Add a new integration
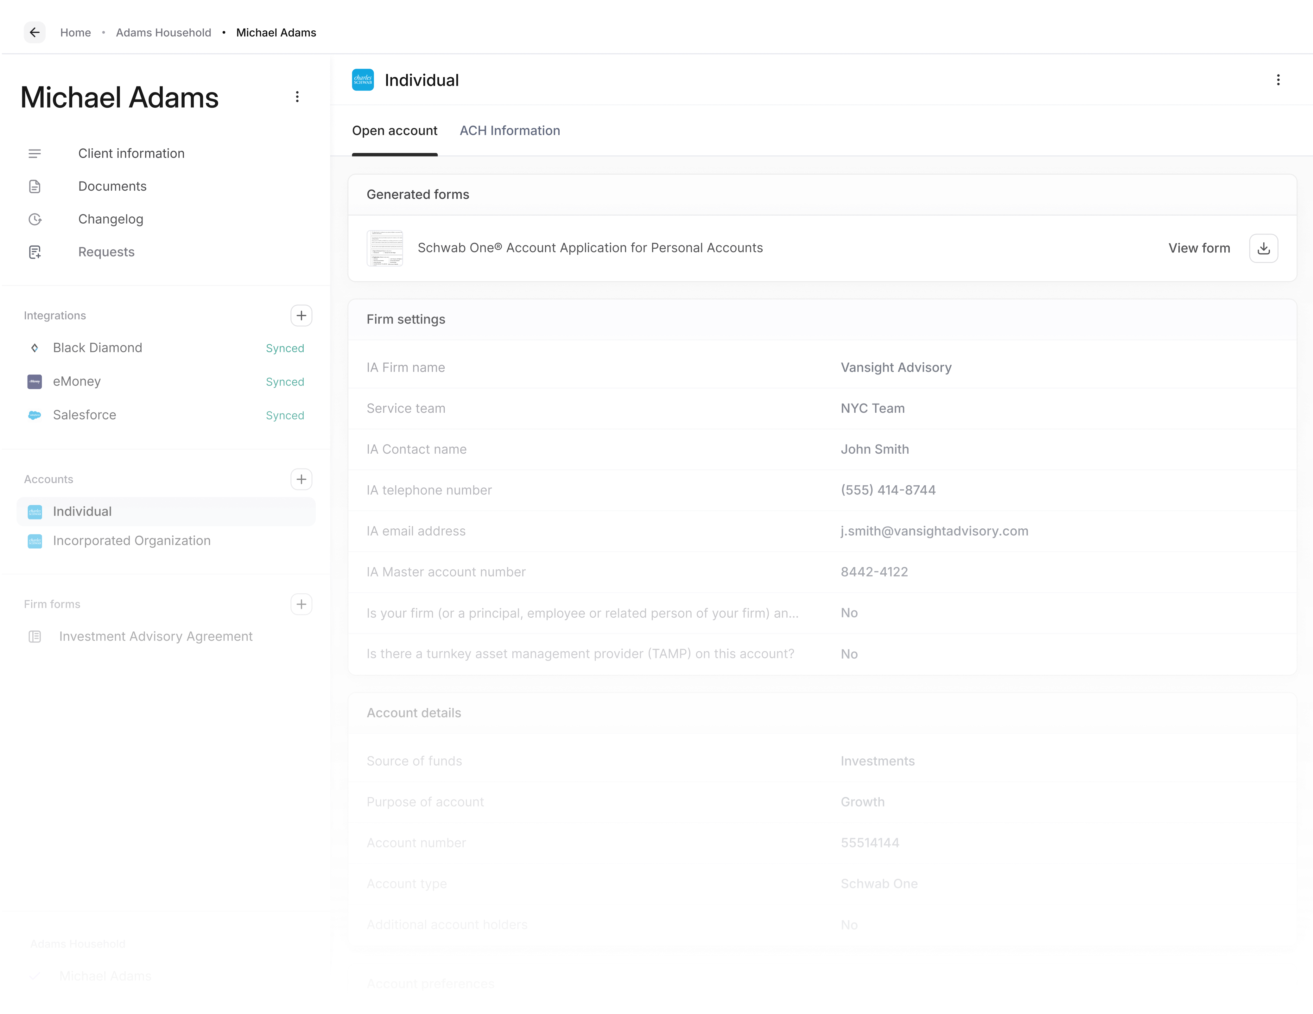 click(301, 315)
